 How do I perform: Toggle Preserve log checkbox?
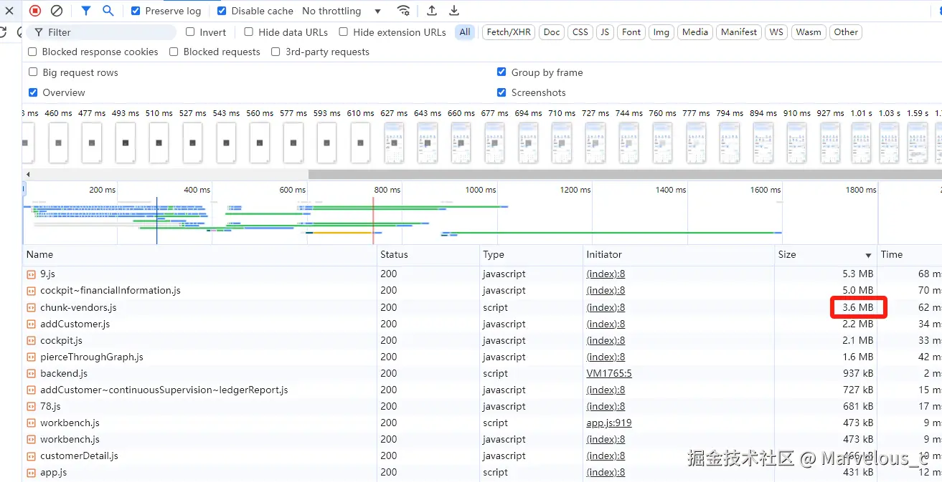tap(136, 11)
